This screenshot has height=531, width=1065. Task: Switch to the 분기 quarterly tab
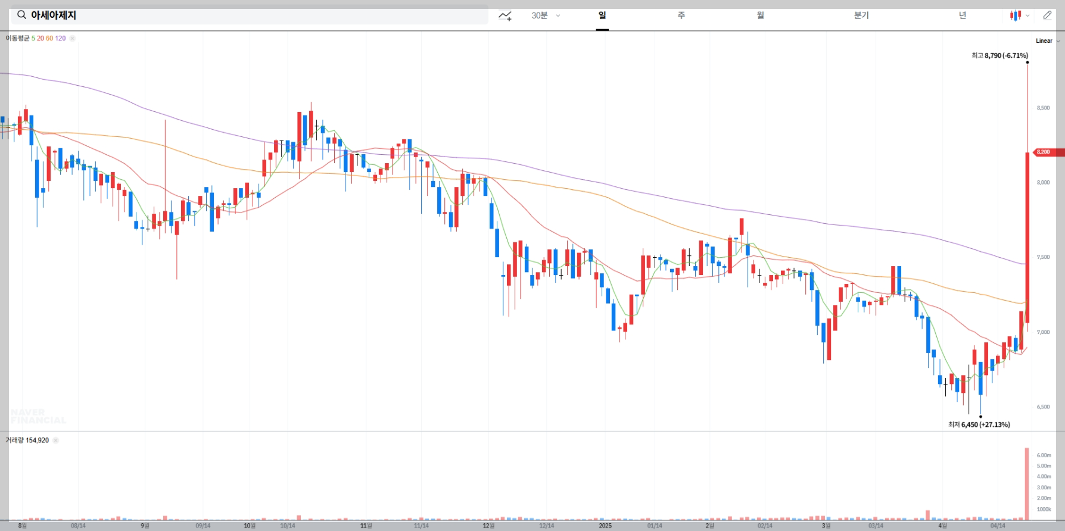861,15
